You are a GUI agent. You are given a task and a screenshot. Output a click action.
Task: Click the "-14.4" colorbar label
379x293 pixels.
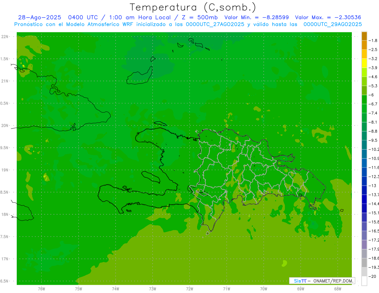coord(374,204)
